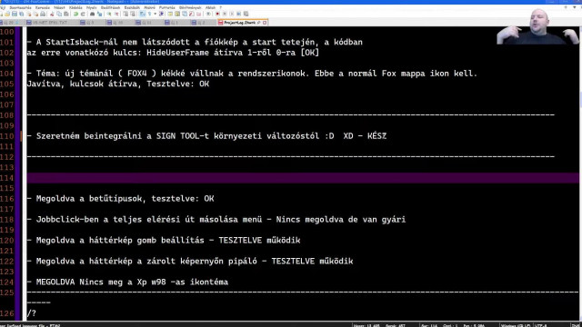This screenshot has width=582, height=327.
Task: Open the Ablak menu
Action: point(211,7)
